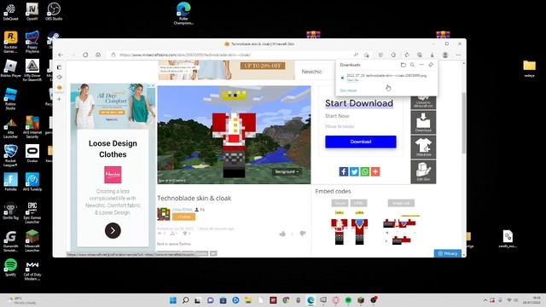Viewport: 546px width, 307px height.
Task: Open Windows Start button on taskbar
Action: pyautogui.click(x=172, y=300)
